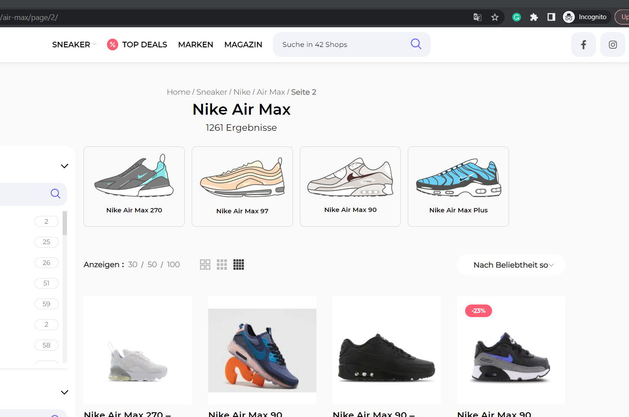
Task: Go to Air Max in the breadcrumb
Action: [271, 92]
